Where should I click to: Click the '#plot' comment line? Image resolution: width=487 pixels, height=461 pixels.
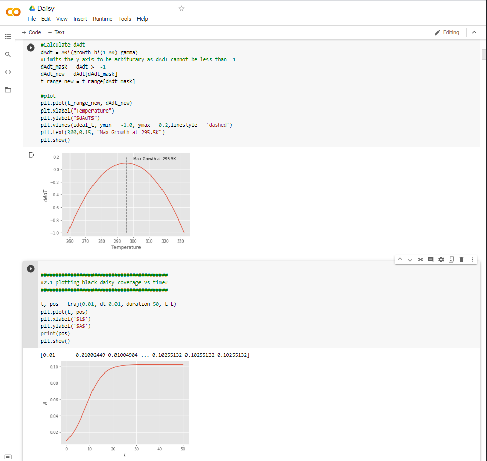[x=48, y=96]
